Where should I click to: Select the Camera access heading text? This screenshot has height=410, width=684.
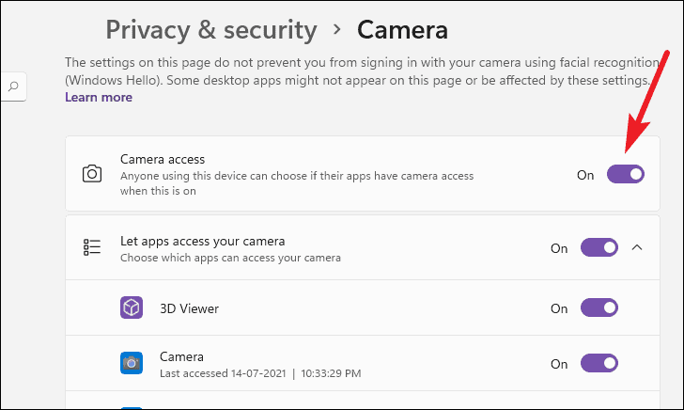pos(163,159)
